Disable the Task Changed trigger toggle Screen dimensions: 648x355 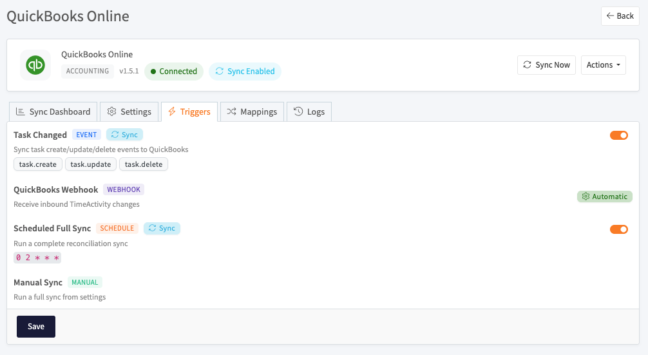point(618,135)
